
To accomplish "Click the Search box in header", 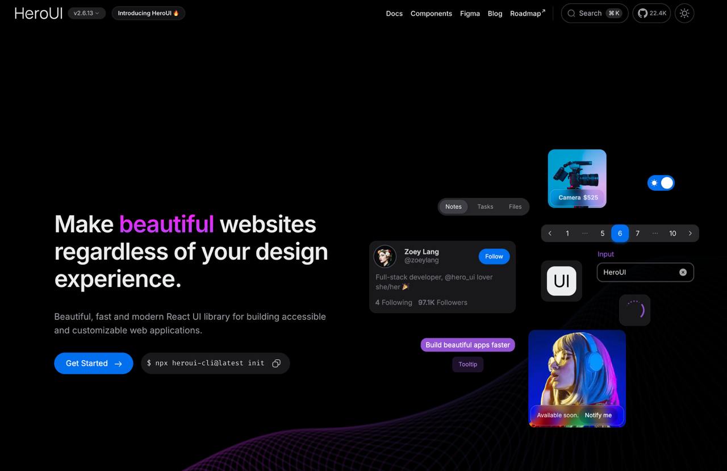I will coord(595,13).
